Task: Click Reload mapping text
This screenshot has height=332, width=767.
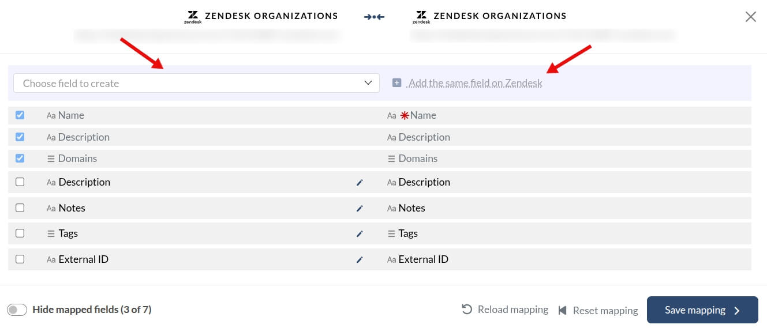Action: [513, 310]
